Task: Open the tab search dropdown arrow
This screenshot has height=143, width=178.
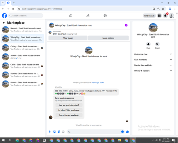Action: click(3, 3)
